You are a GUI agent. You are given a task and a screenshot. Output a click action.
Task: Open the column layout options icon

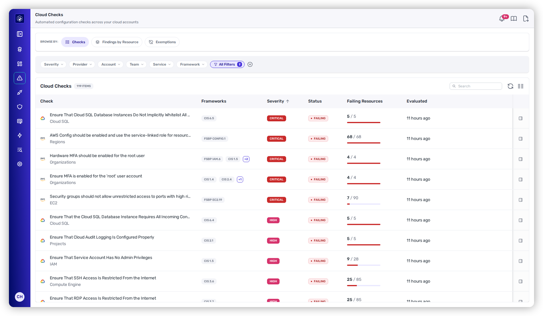[x=521, y=86]
